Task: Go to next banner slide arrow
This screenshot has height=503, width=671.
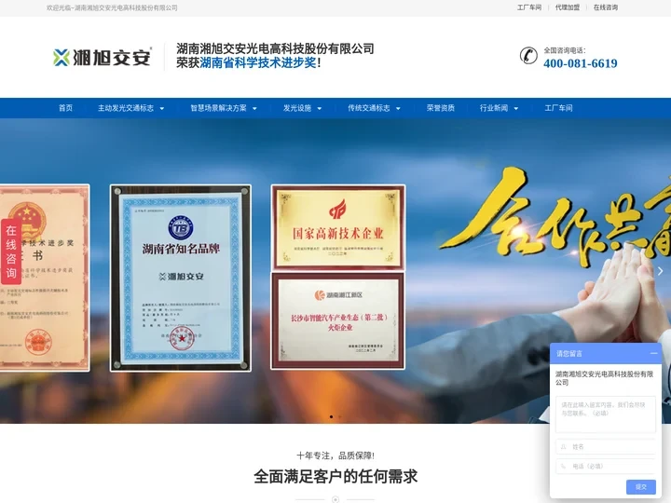Action: tap(661, 271)
